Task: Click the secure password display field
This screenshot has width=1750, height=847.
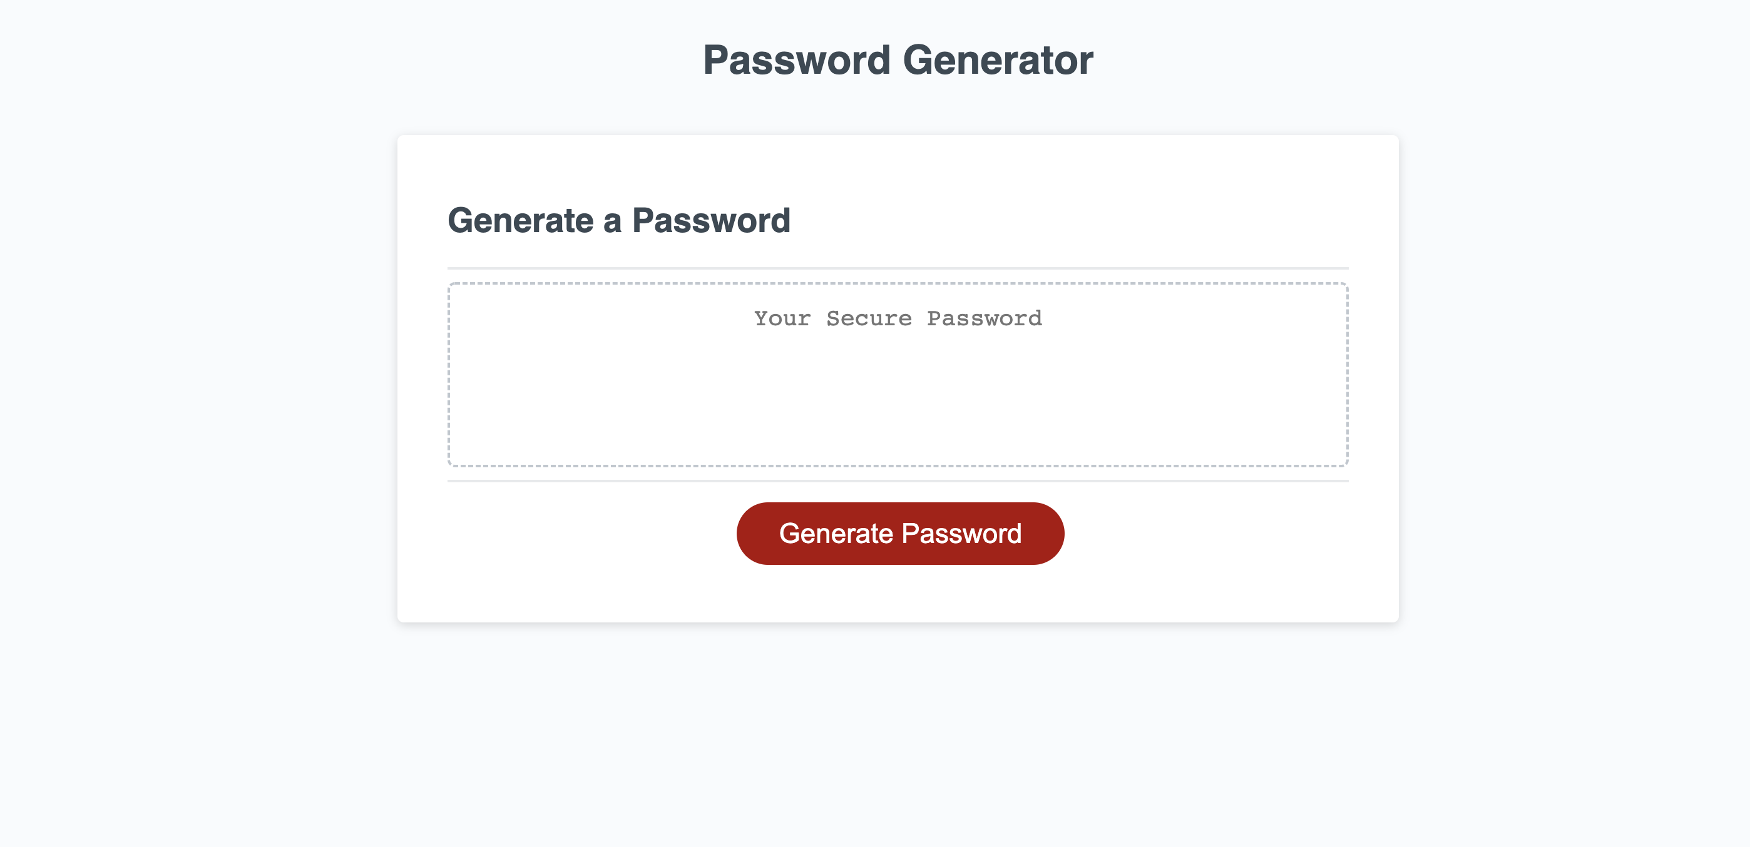Action: [x=898, y=373]
